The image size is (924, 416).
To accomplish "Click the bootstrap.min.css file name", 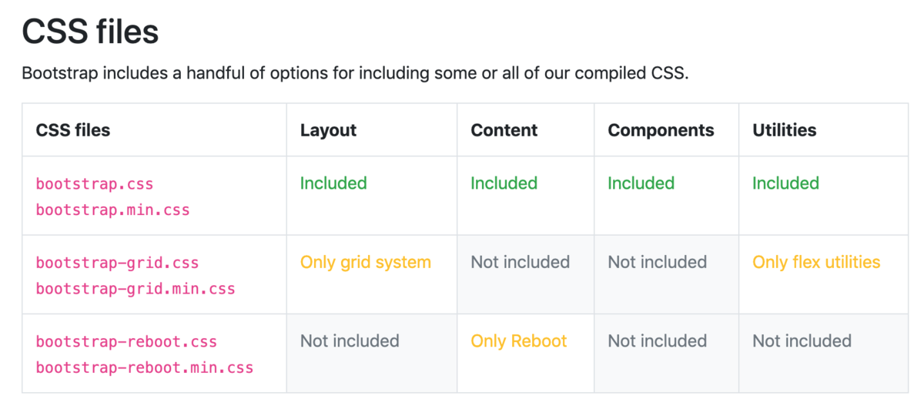I will pos(112,209).
